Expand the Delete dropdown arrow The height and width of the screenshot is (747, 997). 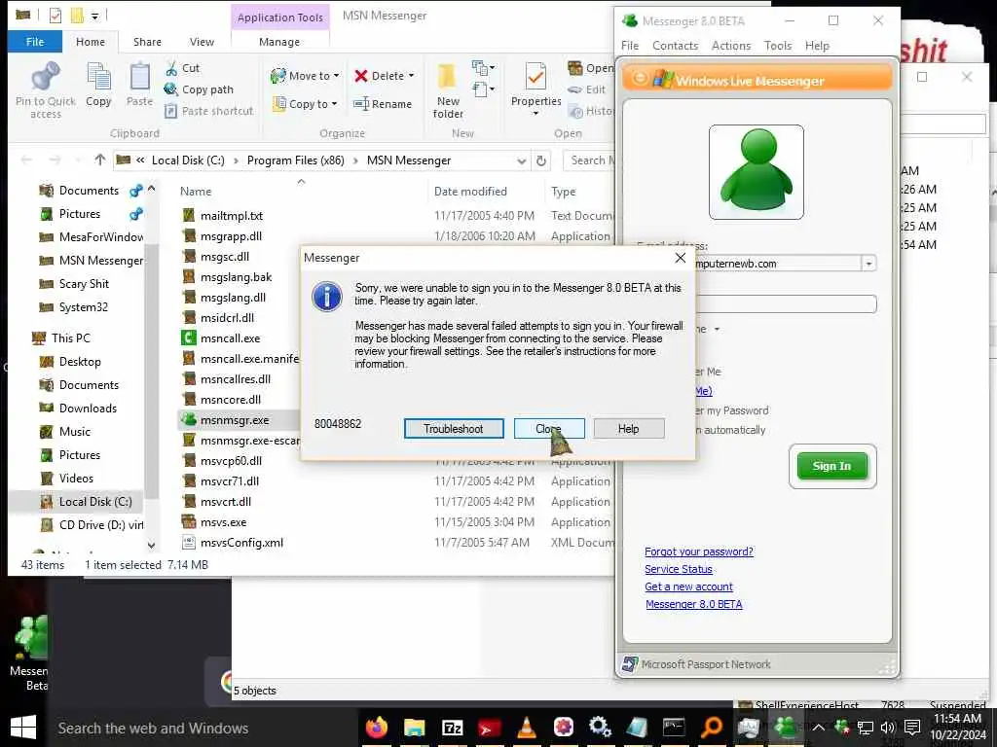[412, 76]
